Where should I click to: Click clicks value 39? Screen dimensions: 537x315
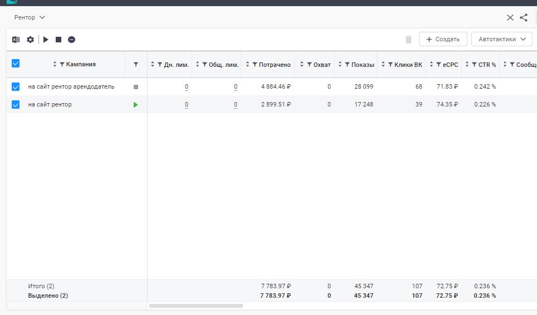tap(419, 105)
